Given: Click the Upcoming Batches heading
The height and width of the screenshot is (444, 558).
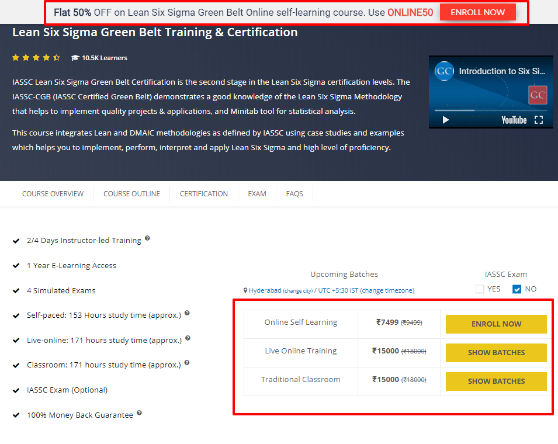Looking at the screenshot, I should pyautogui.click(x=344, y=275).
